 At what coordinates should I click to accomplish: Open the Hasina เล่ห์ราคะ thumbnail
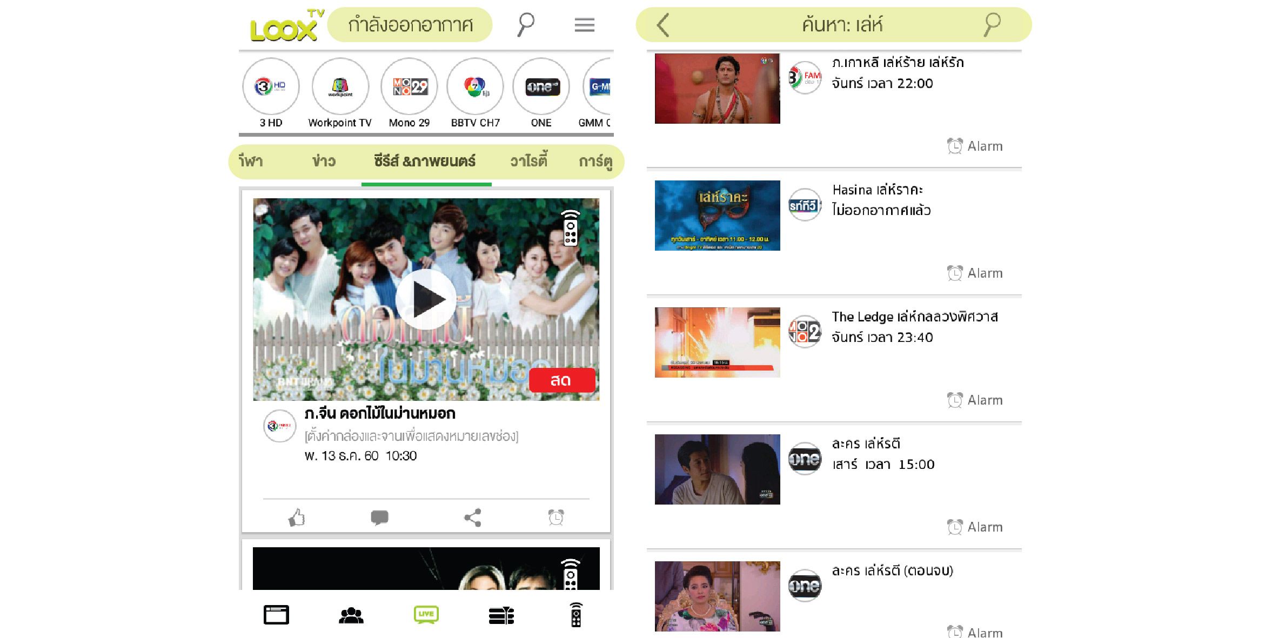717,216
